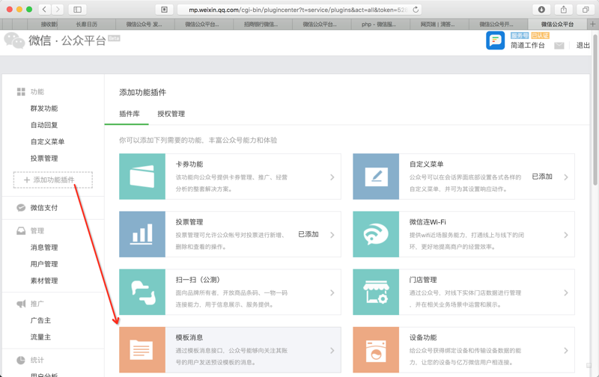Show all tabs overview icon

(586, 10)
